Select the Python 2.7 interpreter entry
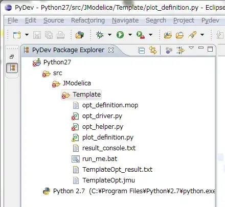This screenshot has width=225, height=207. (x=134, y=191)
